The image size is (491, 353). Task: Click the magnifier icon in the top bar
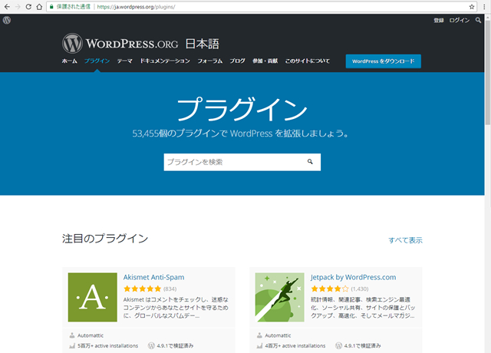click(478, 21)
